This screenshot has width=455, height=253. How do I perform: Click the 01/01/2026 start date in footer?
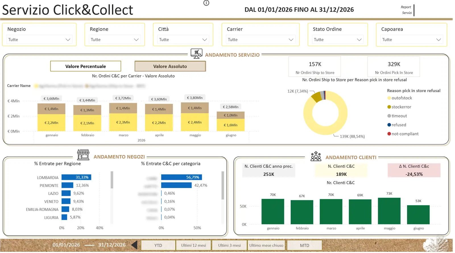[x=66, y=245]
